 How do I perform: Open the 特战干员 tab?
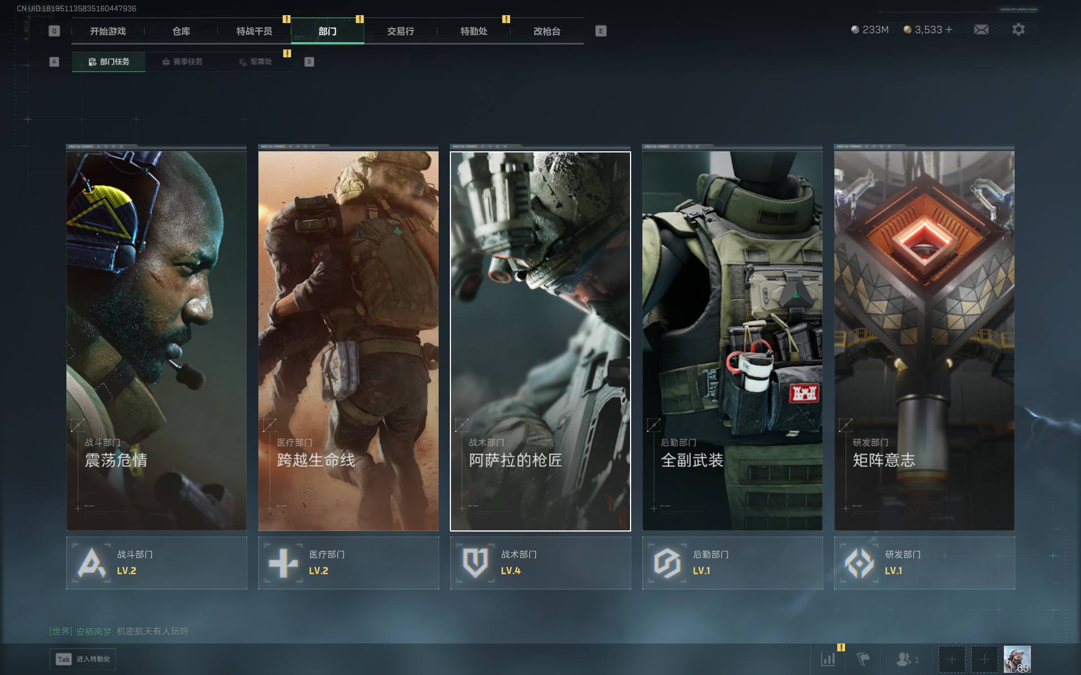click(x=254, y=31)
